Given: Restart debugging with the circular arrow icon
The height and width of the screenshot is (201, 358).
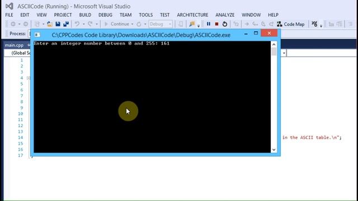Looking at the screenshot, I should (225, 24).
